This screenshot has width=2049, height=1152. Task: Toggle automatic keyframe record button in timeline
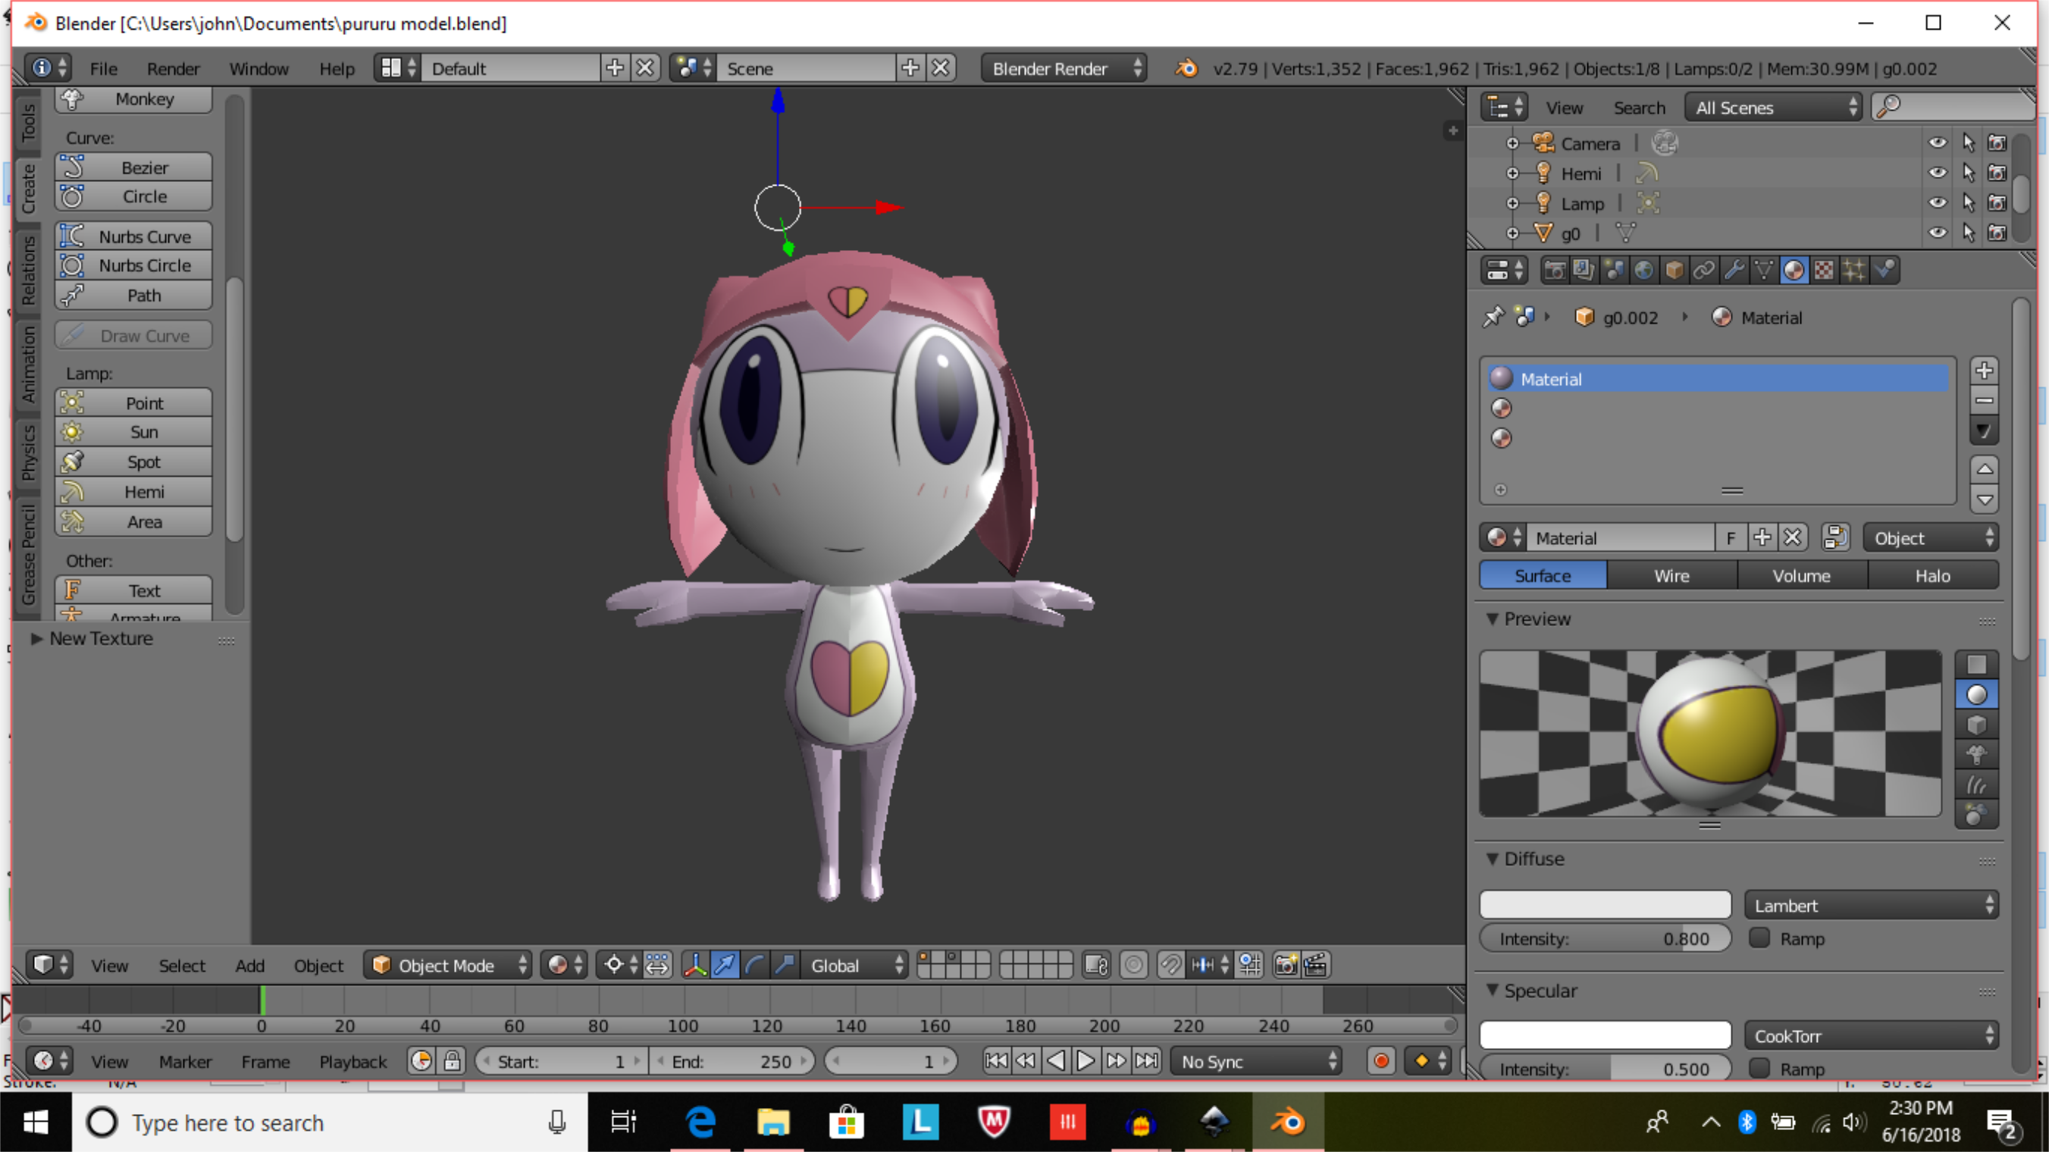click(x=1381, y=1061)
